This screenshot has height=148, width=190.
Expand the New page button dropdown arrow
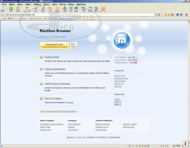(x=6, y=9)
